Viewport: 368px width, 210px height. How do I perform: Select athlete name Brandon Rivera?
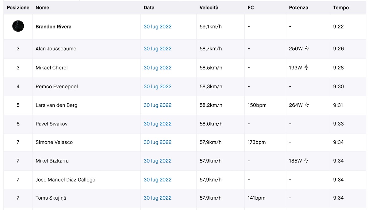pyautogui.click(x=53, y=27)
